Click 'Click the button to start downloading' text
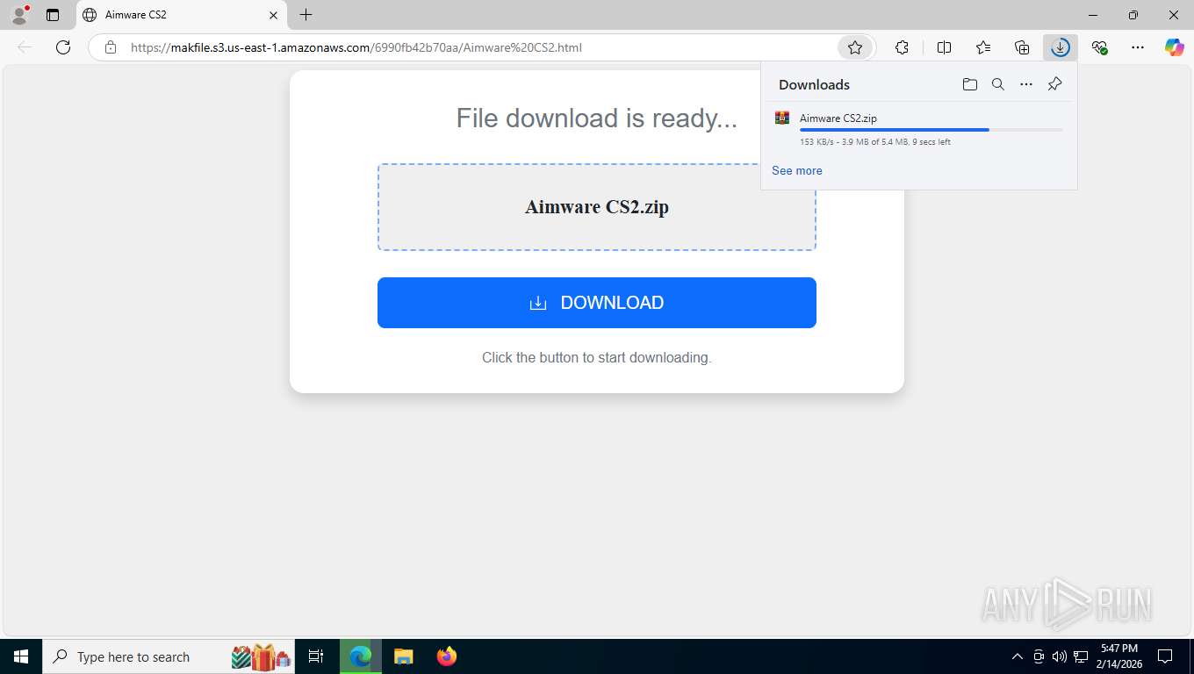The image size is (1194, 674). (x=597, y=357)
